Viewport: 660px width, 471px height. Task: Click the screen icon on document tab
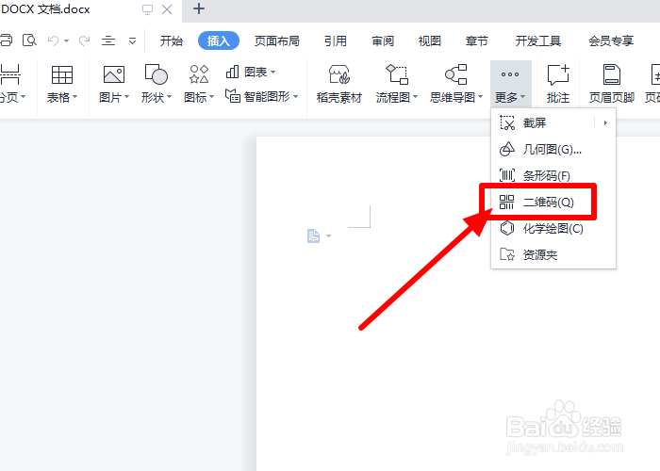coord(147,9)
